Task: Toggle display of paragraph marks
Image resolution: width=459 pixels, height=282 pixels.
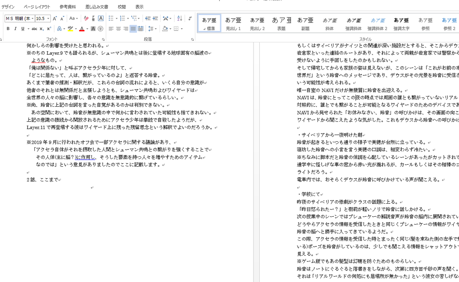Action: pos(190,18)
